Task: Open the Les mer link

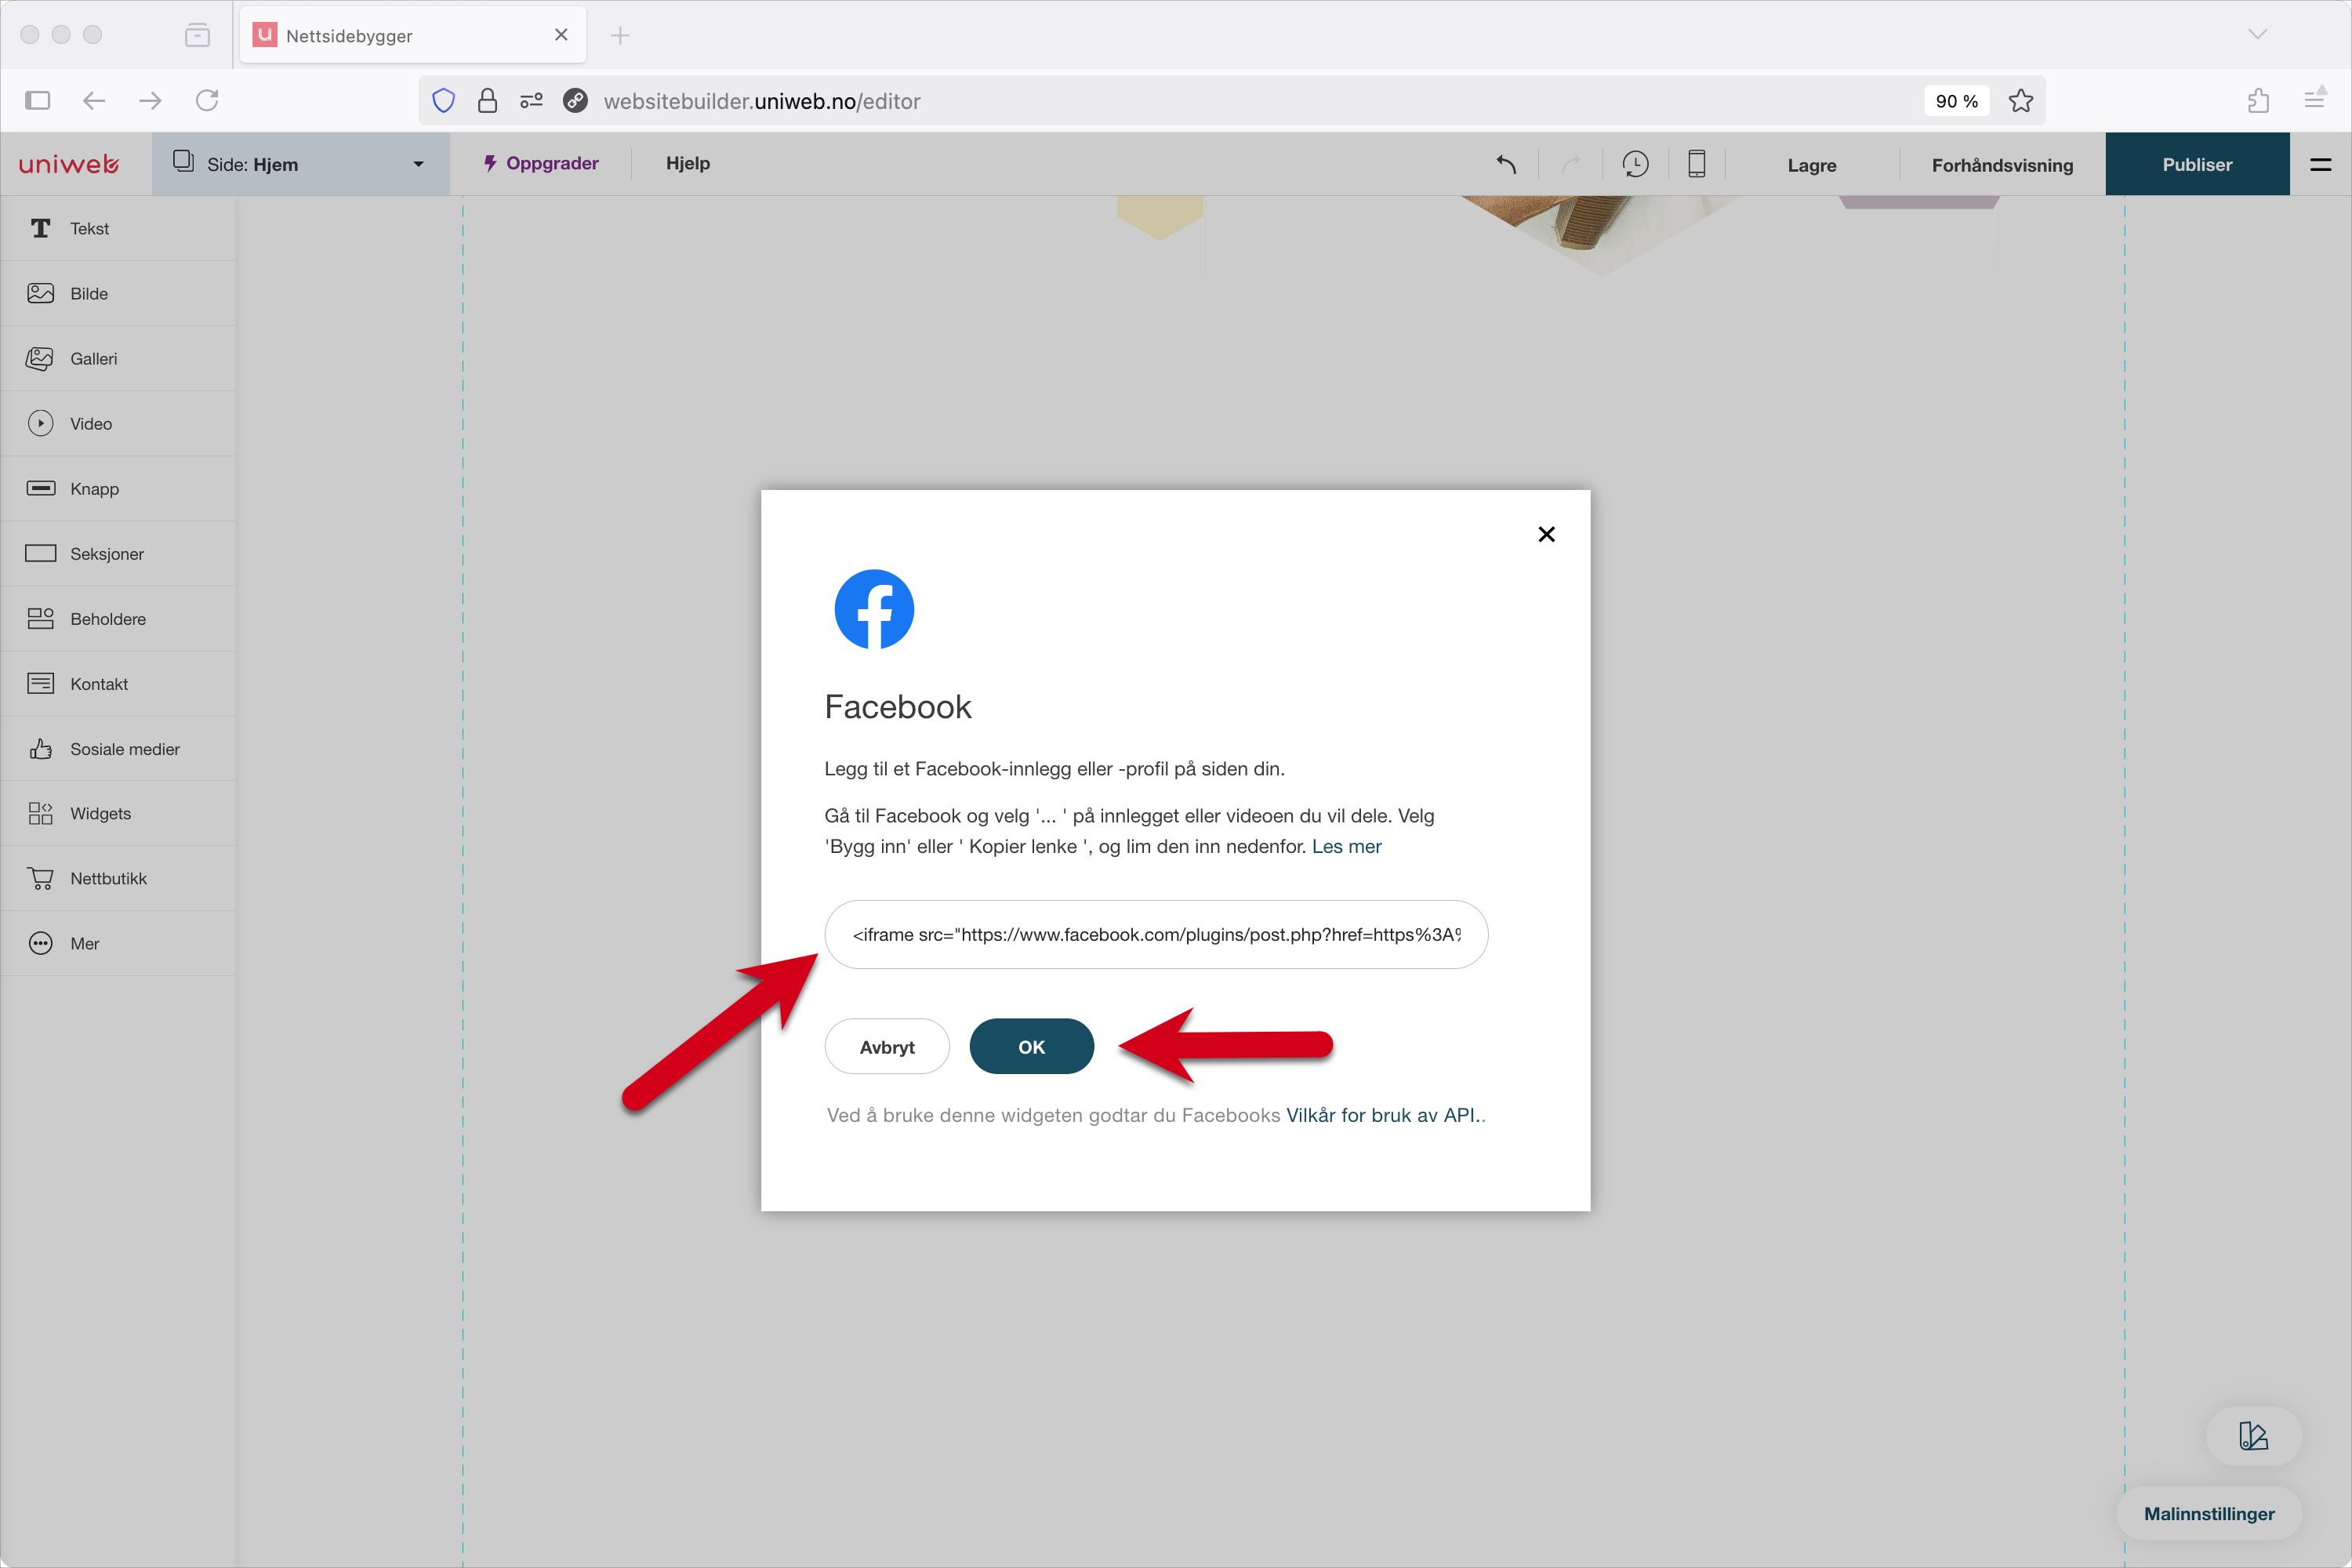Action: 1346,846
